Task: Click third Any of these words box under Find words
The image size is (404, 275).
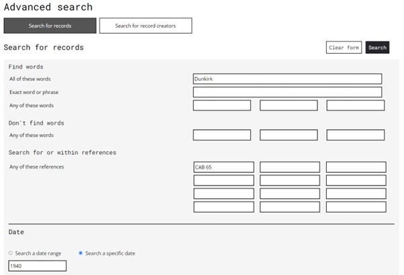Action: [356, 106]
